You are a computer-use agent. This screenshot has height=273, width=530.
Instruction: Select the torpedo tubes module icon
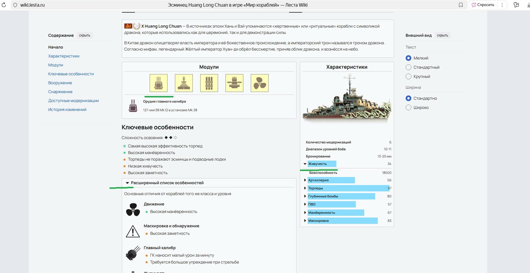click(x=209, y=83)
